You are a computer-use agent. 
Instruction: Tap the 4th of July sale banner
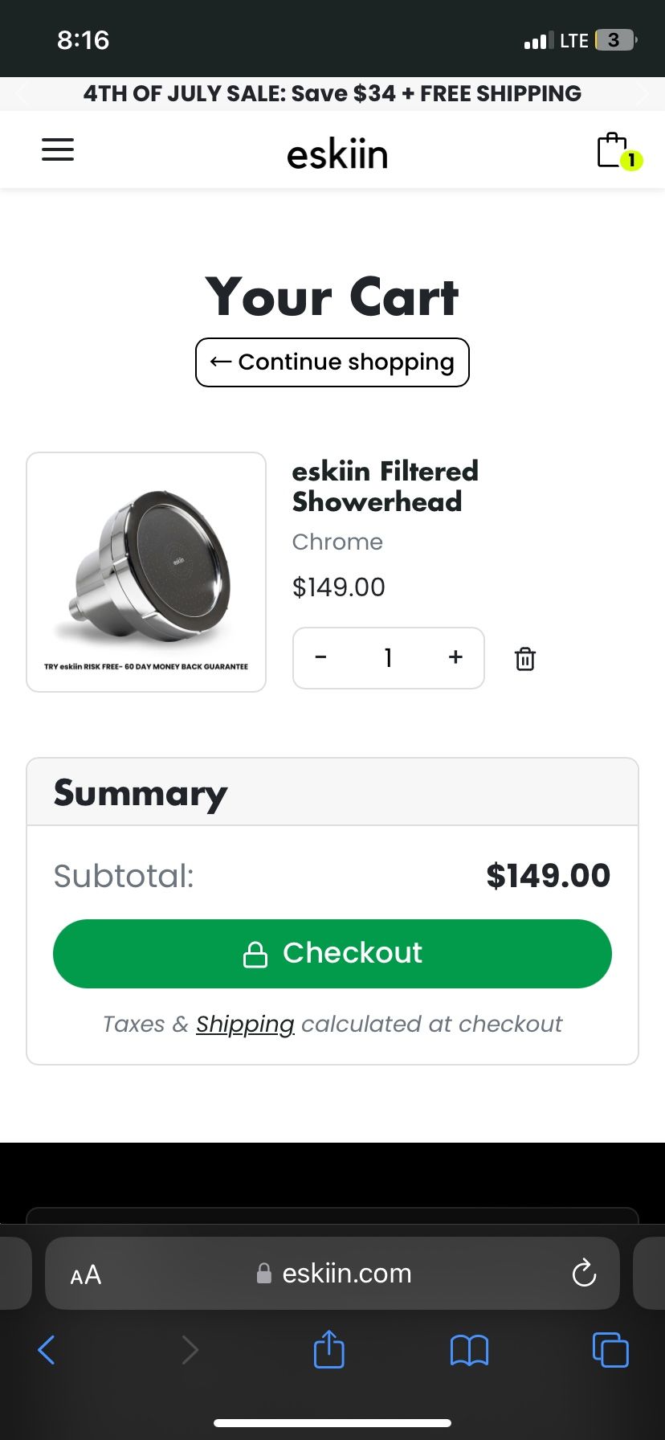point(332,93)
